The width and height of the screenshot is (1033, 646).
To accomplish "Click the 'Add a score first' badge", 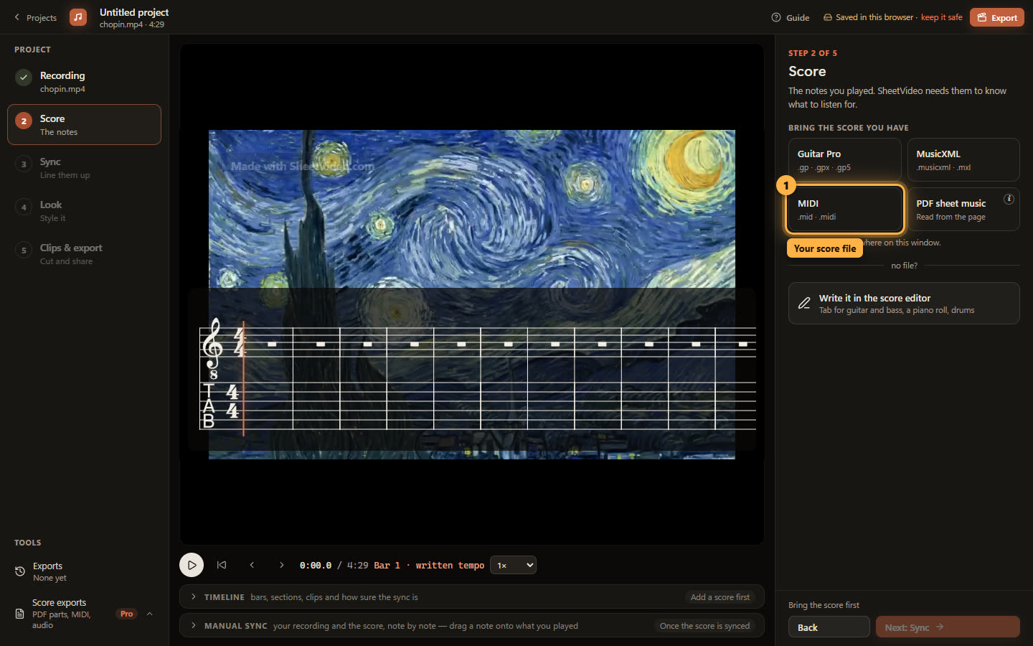I will 720,596.
